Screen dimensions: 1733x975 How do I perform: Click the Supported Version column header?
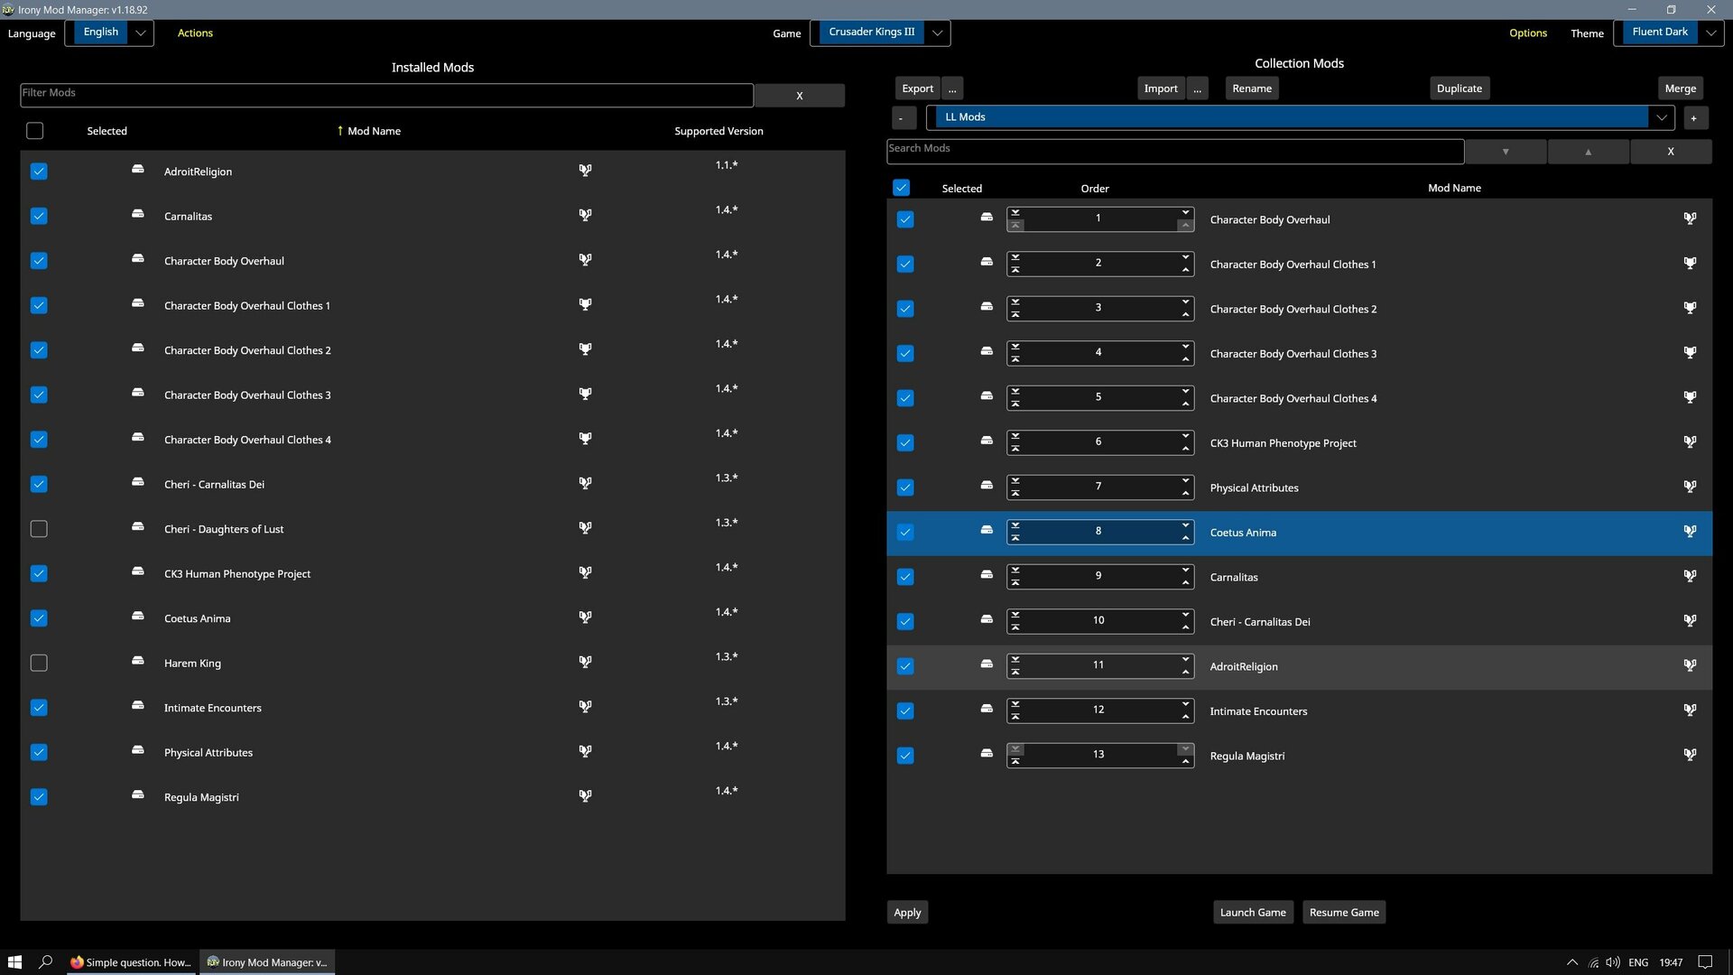pyautogui.click(x=718, y=131)
